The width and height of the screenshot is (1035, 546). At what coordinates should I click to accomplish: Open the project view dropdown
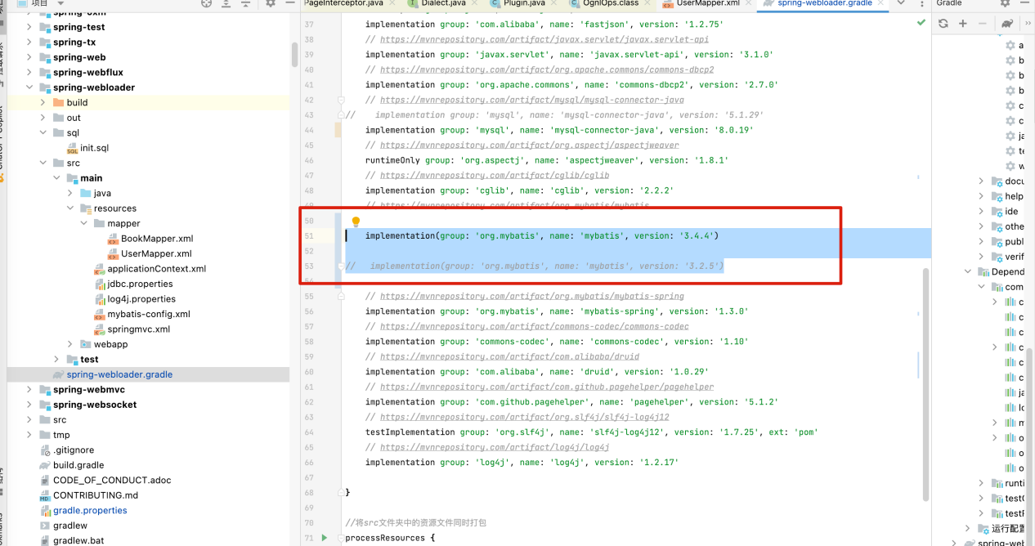60,4
